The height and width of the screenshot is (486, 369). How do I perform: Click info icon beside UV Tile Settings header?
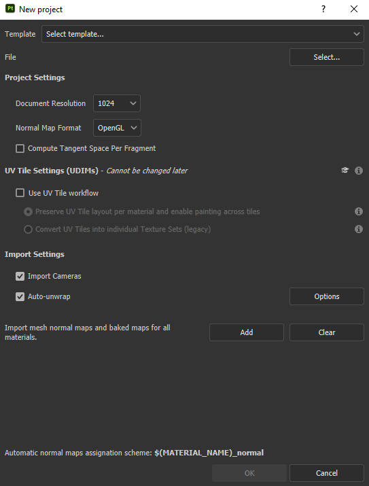click(358, 171)
